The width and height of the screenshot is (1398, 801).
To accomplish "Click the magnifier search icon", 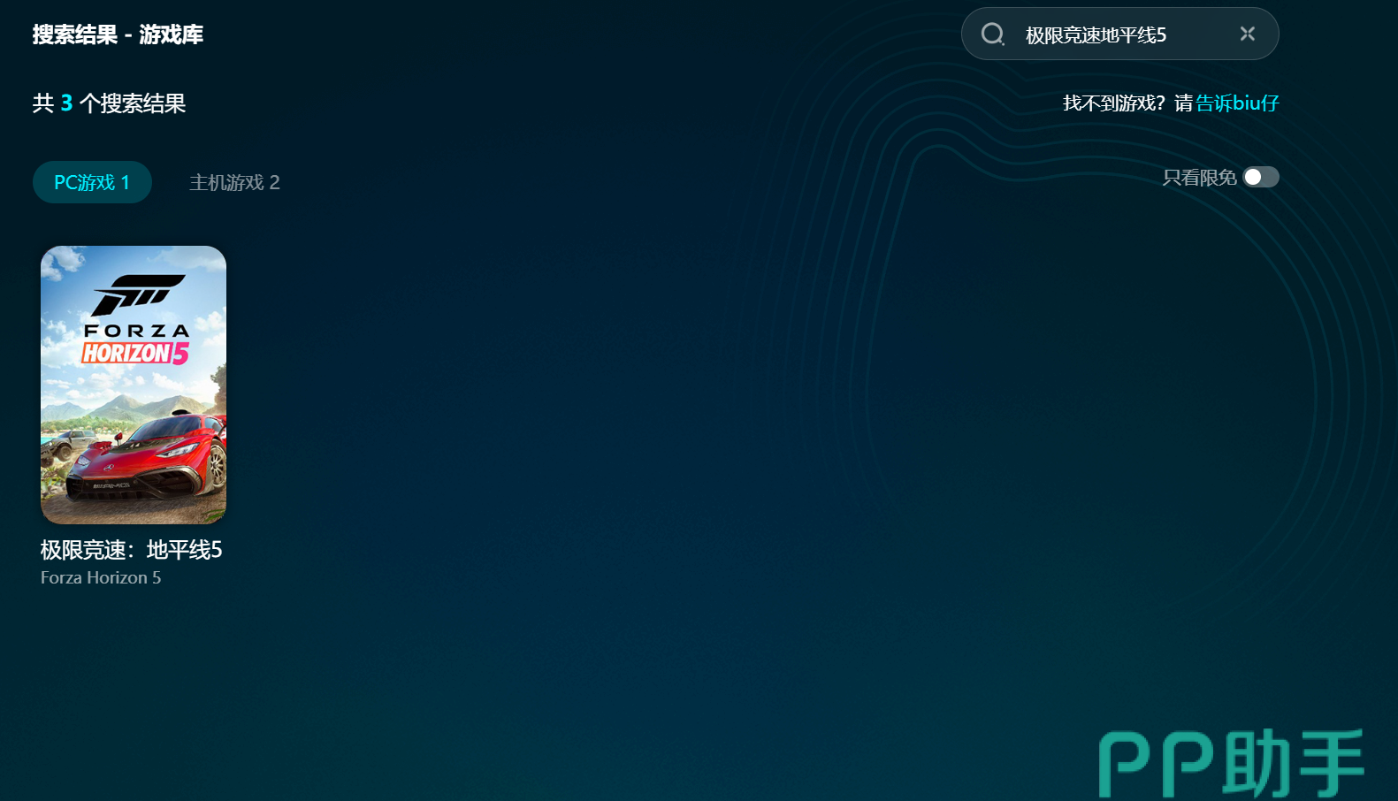I will click(992, 34).
